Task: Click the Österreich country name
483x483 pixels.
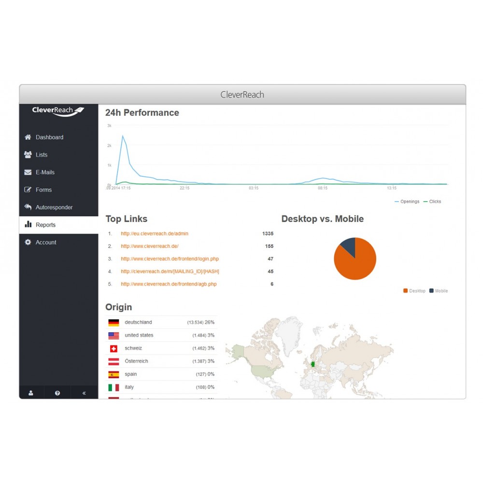Action: pos(136,361)
